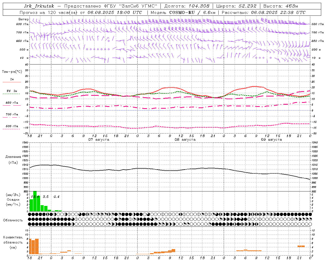Click the "Td 2м" dew point legend label
The width and height of the screenshot is (325, 260).
coord(12,91)
